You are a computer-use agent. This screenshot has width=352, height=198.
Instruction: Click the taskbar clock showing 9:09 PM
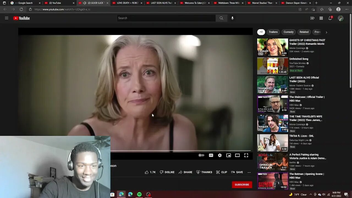click(336, 194)
